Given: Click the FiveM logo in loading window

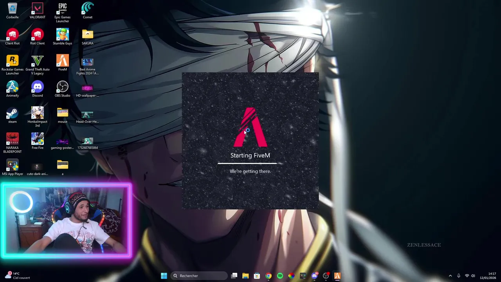Looking at the screenshot, I should [250, 127].
